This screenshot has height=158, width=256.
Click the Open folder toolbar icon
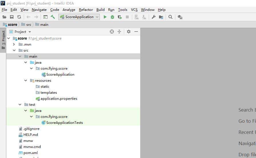(x=4, y=17)
